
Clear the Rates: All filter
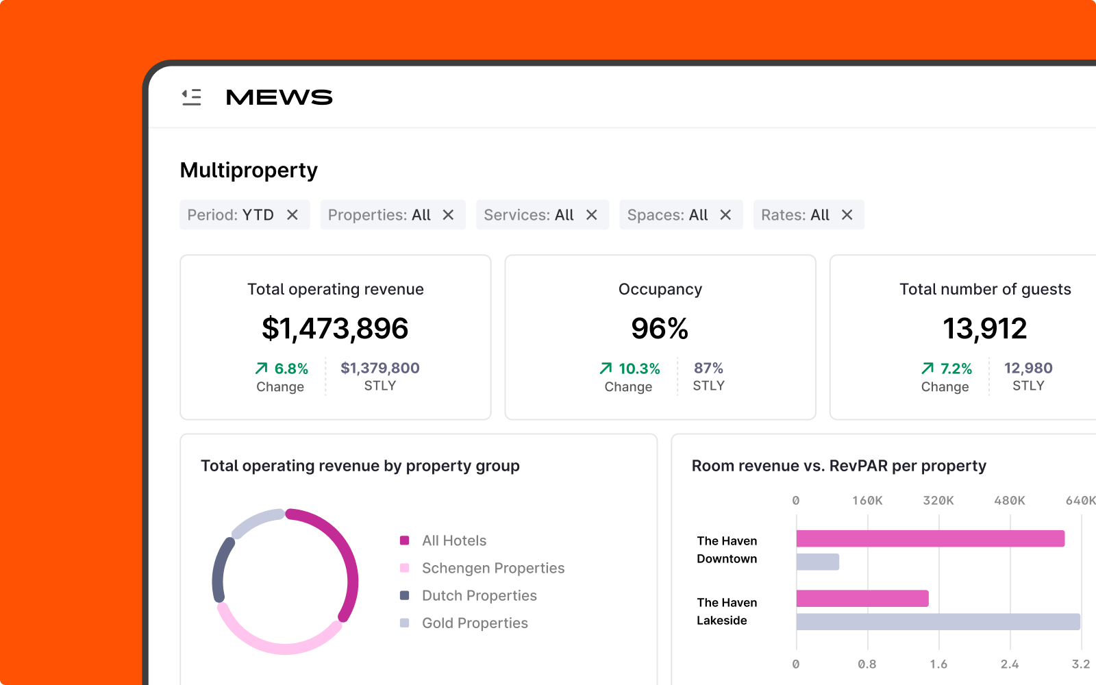tap(847, 215)
